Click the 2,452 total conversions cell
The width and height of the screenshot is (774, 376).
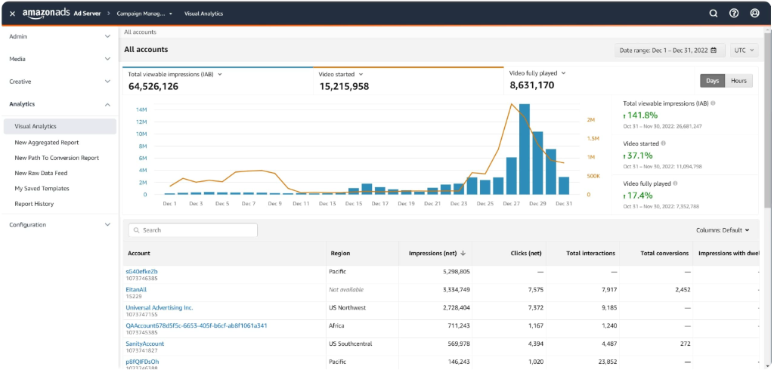coord(681,290)
